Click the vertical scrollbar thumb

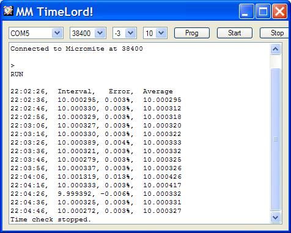coord(276,139)
